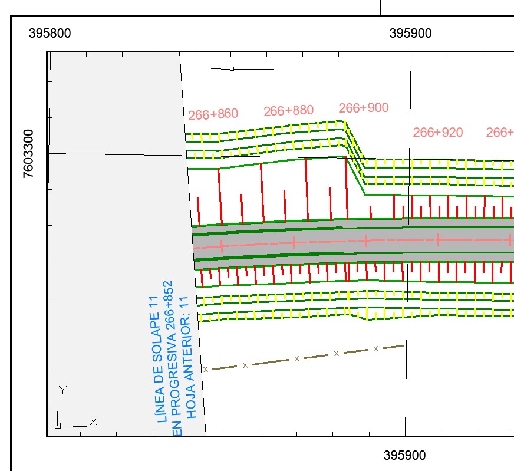
Task: Click the bottom 395900 coordinate label
Action: click(x=405, y=456)
